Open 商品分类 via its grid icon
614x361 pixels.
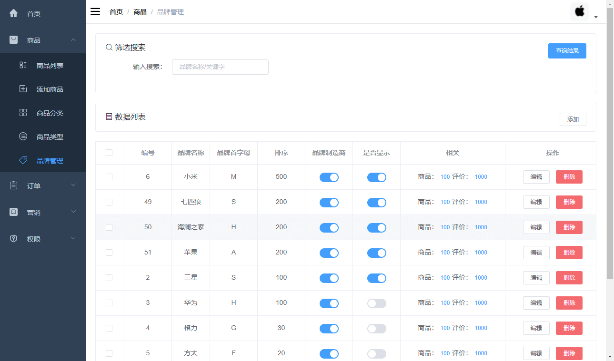pyautogui.click(x=23, y=112)
